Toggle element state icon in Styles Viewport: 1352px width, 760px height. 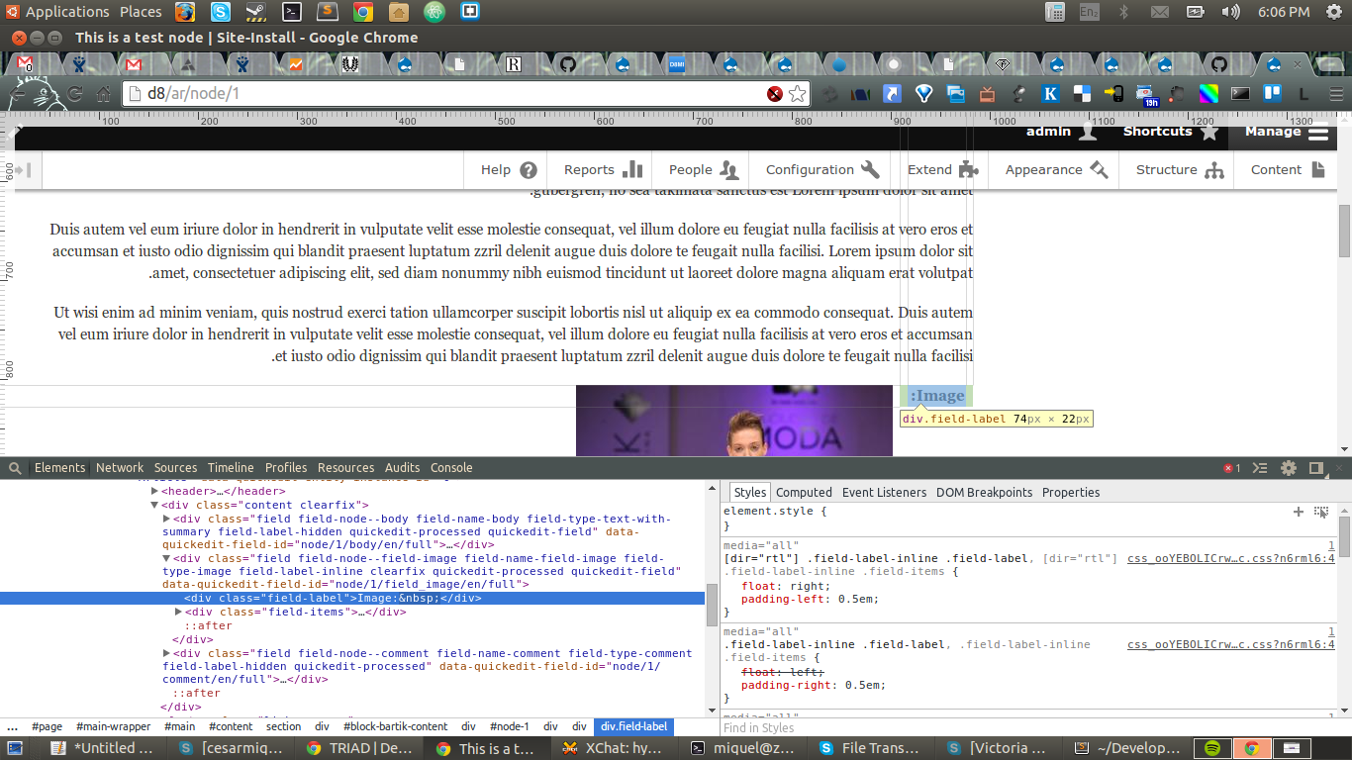point(1321,512)
